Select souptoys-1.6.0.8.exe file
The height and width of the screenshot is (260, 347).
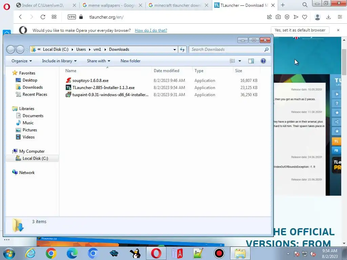click(90, 81)
